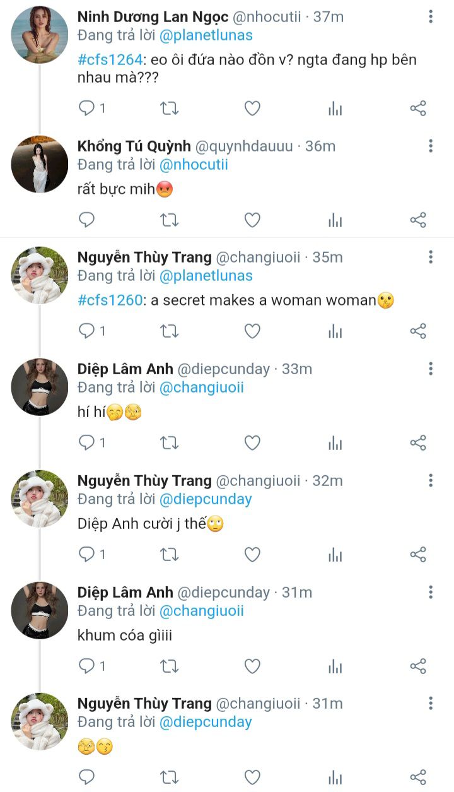
Task: Retweet the "Diệp Anh cười j thế" tweet
Action: 169,554
